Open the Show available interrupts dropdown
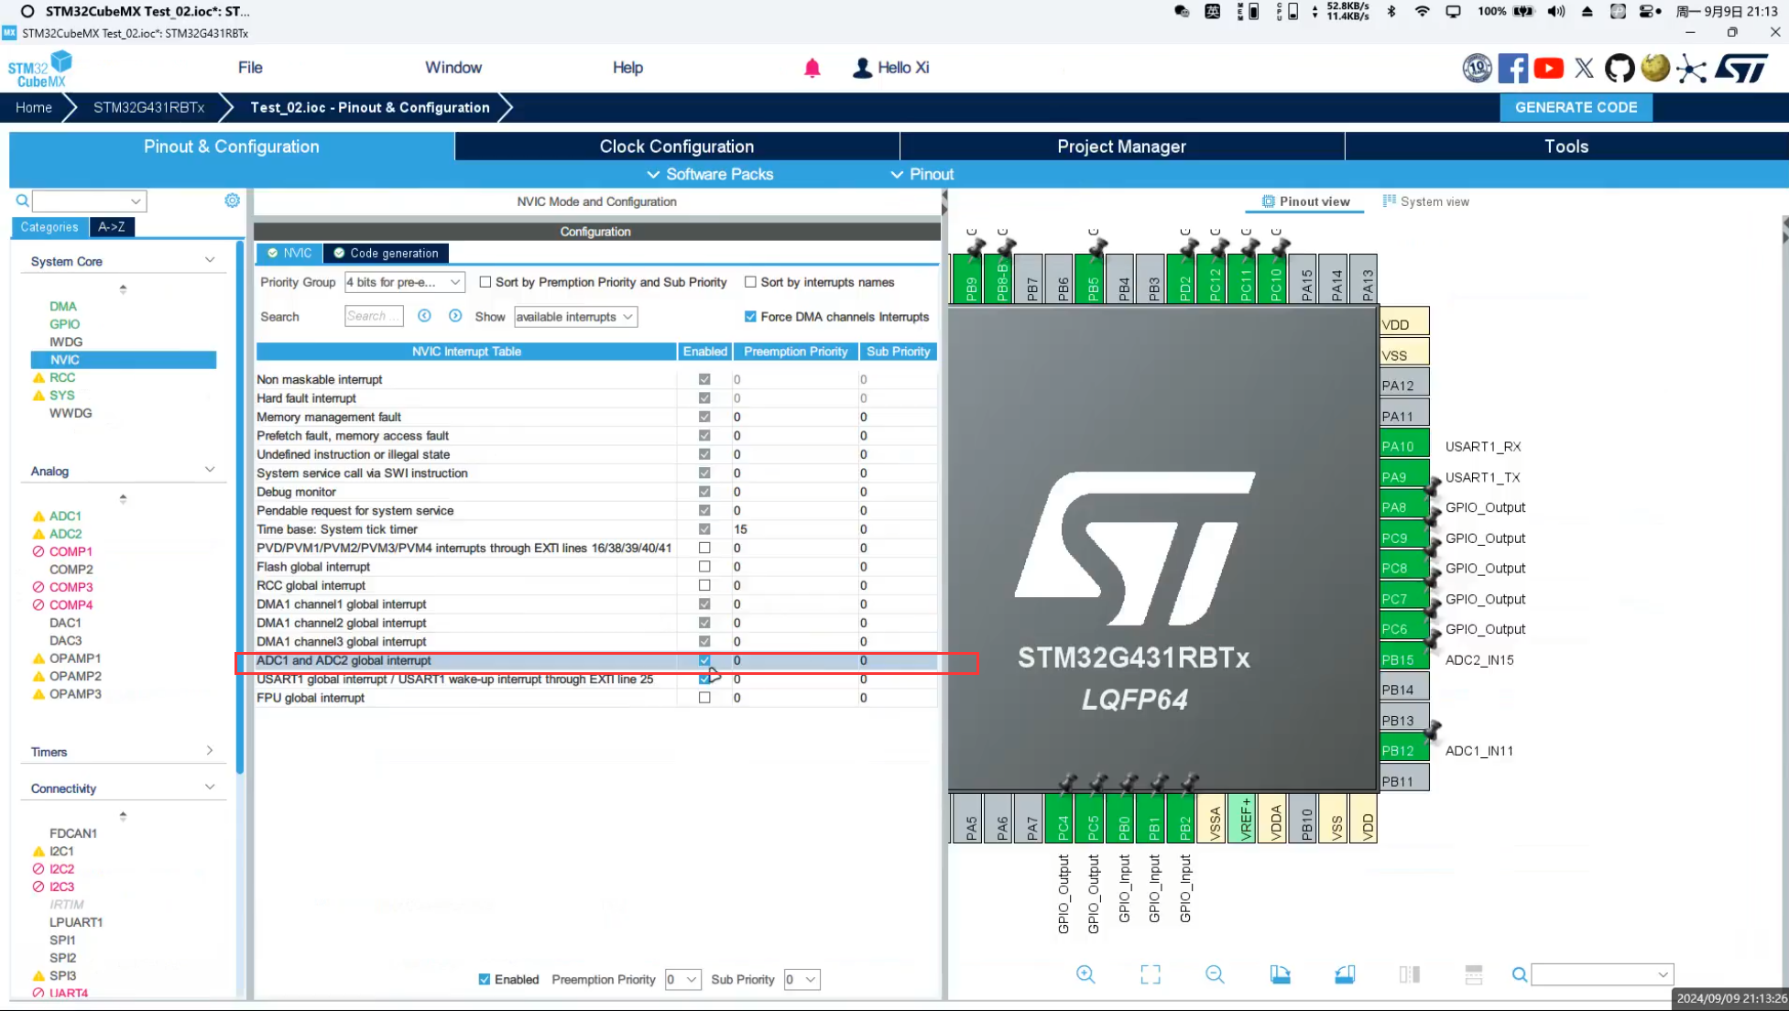Viewport: 1789px width, 1011px height. coord(574,317)
